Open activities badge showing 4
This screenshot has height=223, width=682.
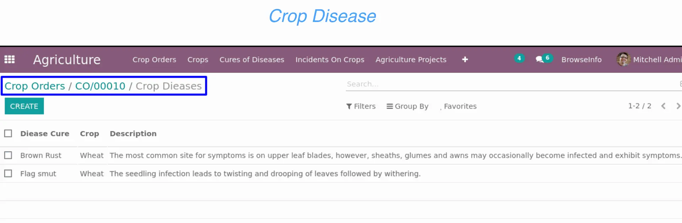519,58
